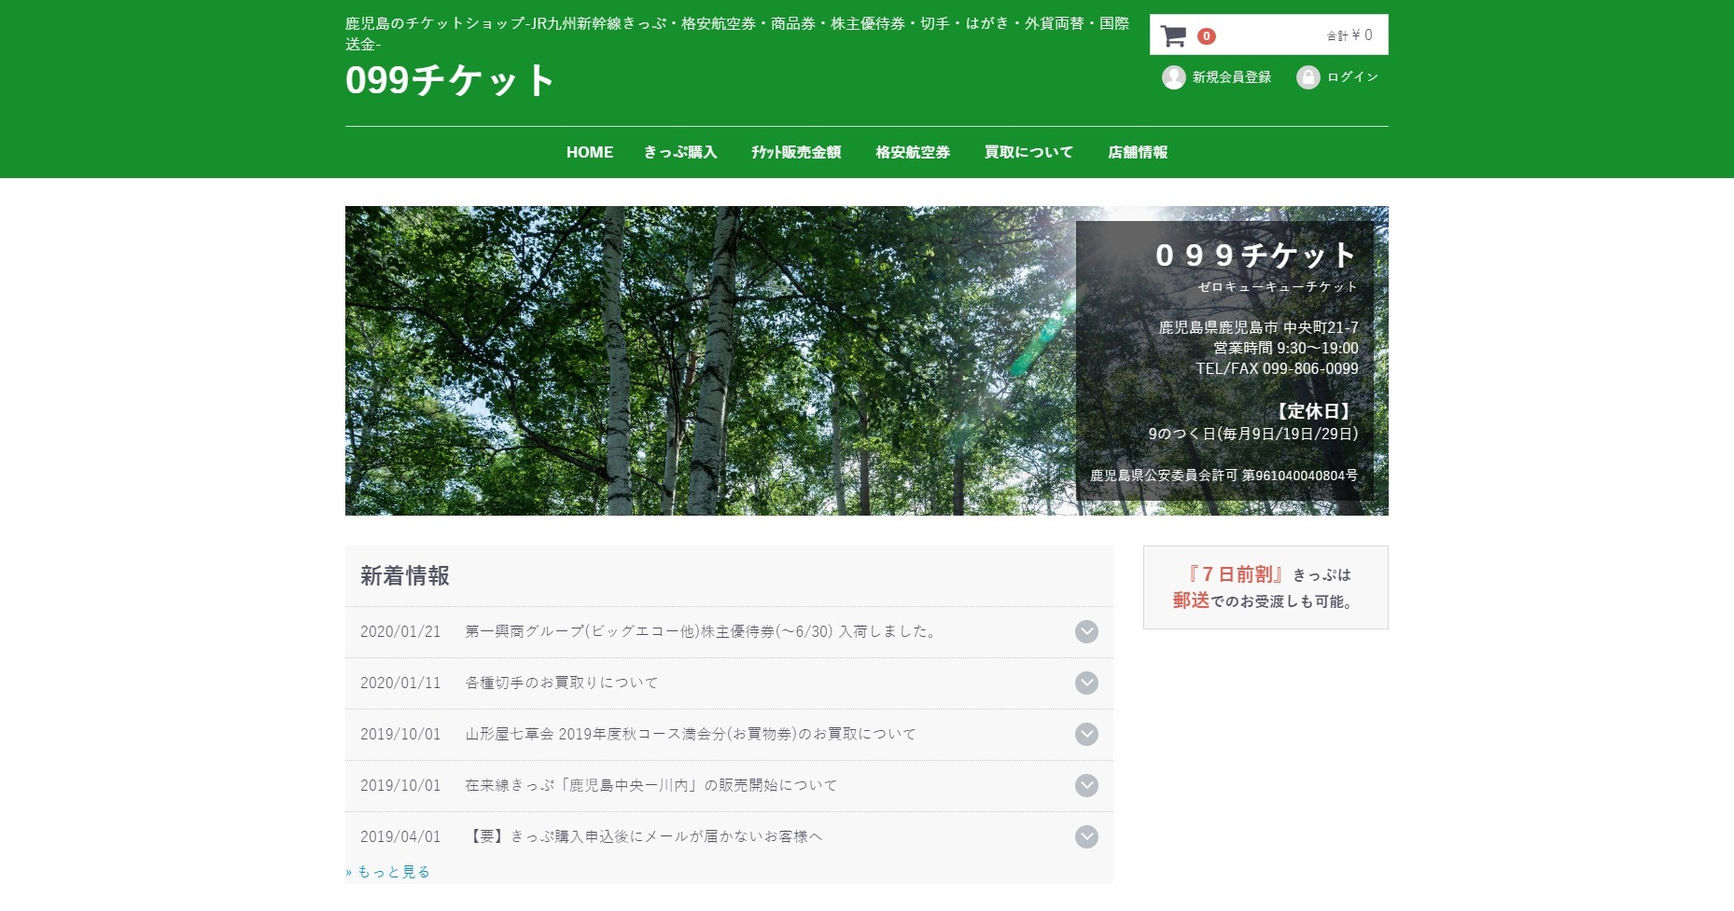This screenshot has width=1734, height=911.
Task: Open the もっと見る link
Action: tap(387, 872)
